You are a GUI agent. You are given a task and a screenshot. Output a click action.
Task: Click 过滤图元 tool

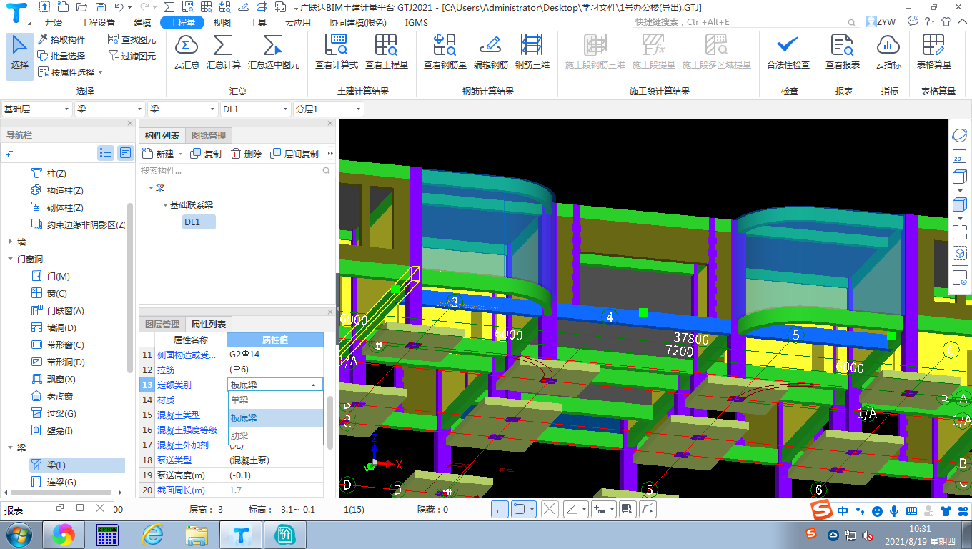click(x=132, y=56)
